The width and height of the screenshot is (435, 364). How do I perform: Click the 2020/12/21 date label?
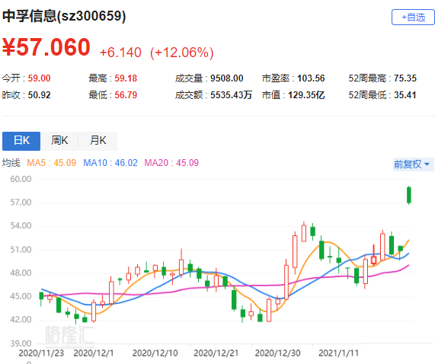pos(216,353)
